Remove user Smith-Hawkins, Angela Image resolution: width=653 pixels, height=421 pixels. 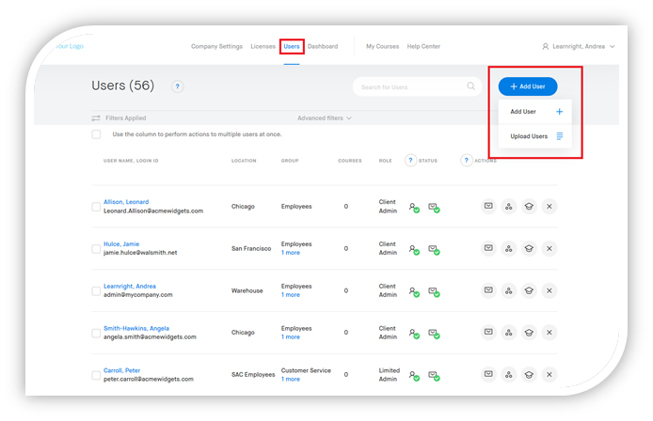[549, 333]
